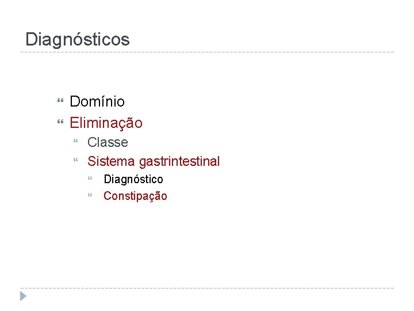Viewport: 414px width, 311px height.
Task: Click the word Sistema
Action: 111,161
